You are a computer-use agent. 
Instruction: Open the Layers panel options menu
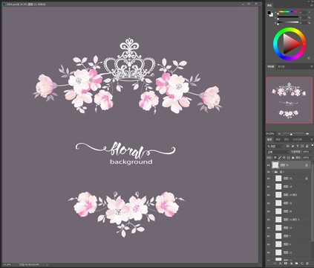(x=312, y=139)
